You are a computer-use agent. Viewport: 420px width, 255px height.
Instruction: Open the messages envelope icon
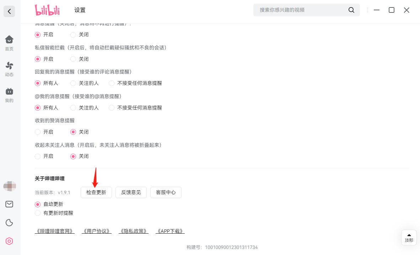pyautogui.click(x=9, y=204)
